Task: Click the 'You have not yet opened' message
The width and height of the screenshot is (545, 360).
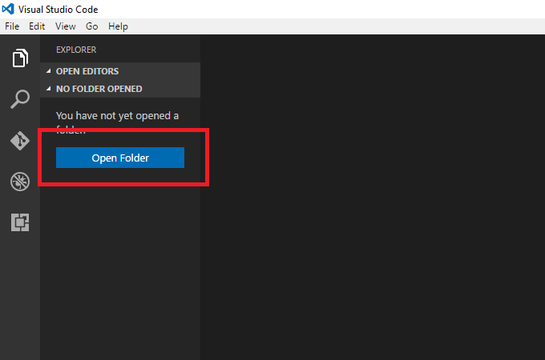Action: tap(118, 122)
